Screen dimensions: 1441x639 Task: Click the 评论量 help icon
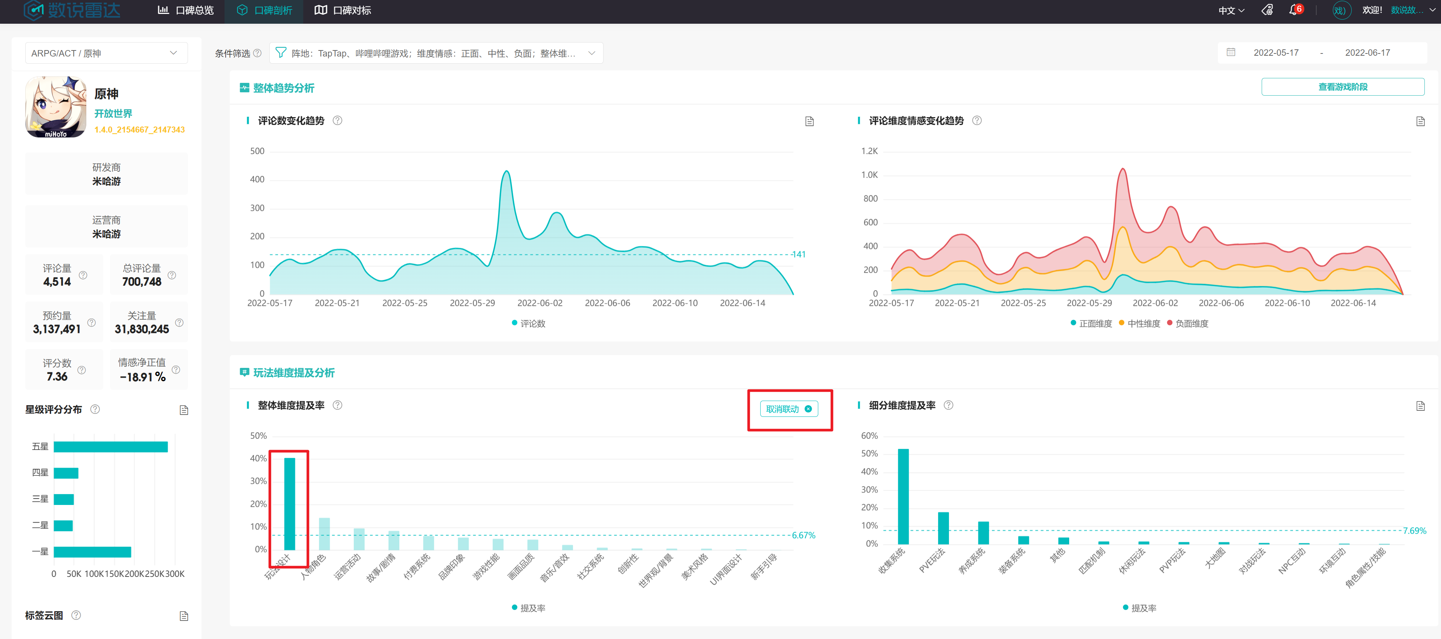point(83,275)
